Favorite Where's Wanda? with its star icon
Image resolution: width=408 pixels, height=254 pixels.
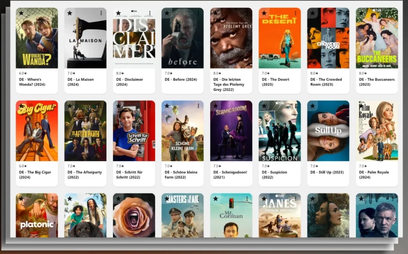(21, 13)
